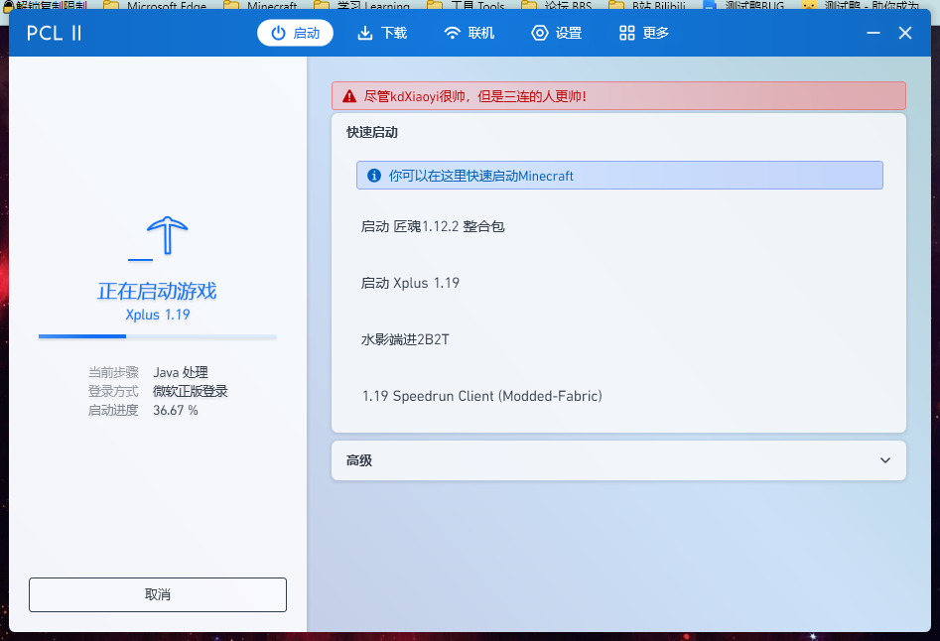
Task: Click the red warning triangle icon
Action: (349, 96)
